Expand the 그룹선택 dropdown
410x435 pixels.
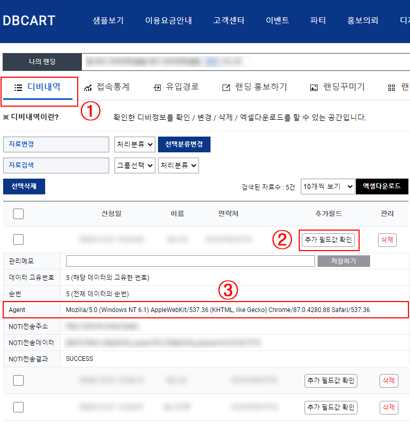point(135,165)
